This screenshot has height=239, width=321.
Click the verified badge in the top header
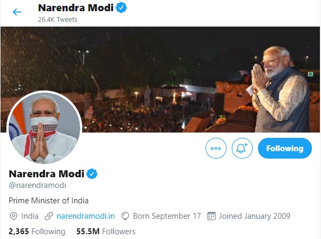(x=121, y=7)
